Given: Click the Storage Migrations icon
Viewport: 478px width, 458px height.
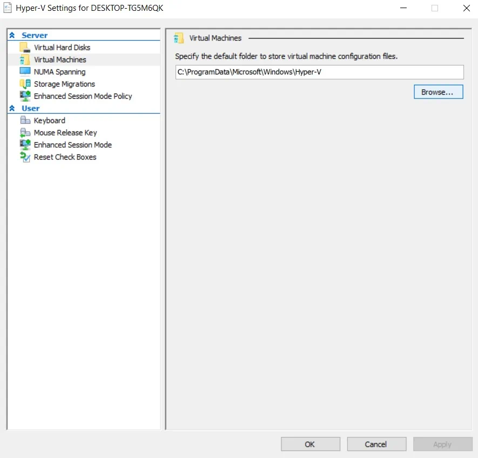Looking at the screenshot, I should click(25, 84).
